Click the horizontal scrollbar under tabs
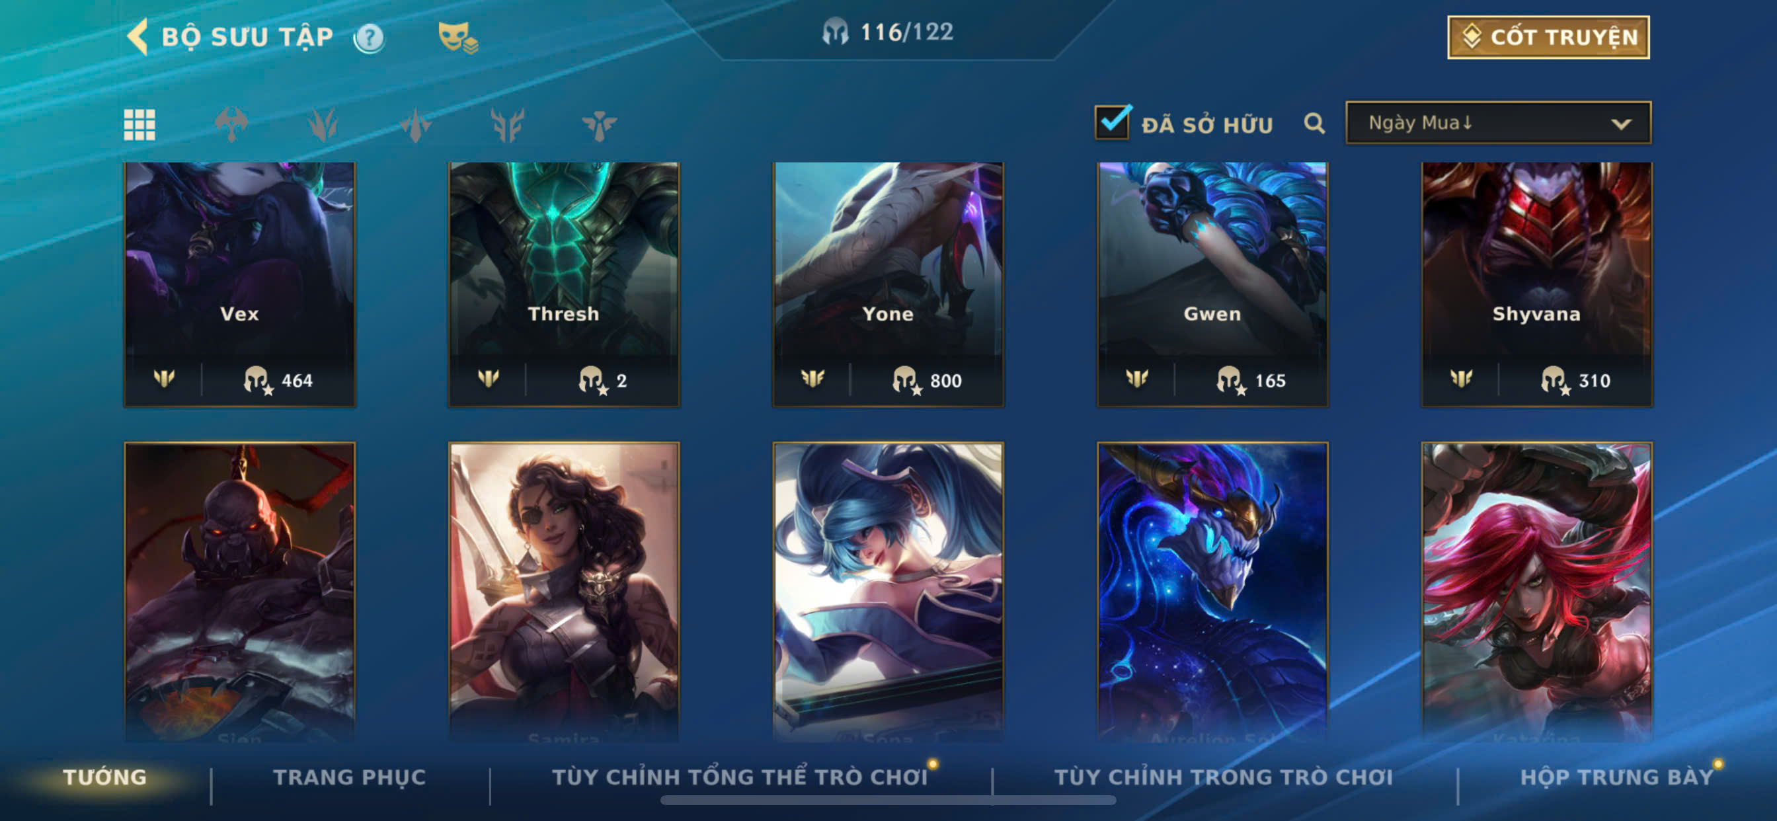Image resolution: width=1777 pixels, height=821 pixels. (x=888, y=801)
